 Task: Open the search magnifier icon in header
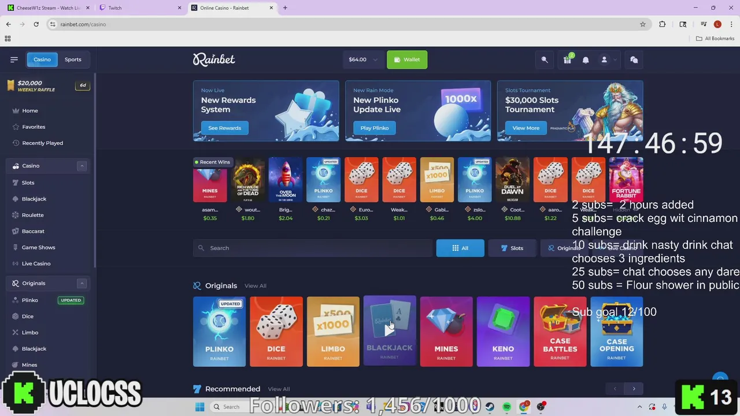tap(545, 60)
